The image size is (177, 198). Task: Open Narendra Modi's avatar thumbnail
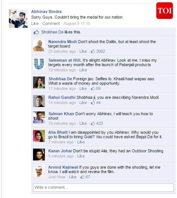(x=39, y=45)
